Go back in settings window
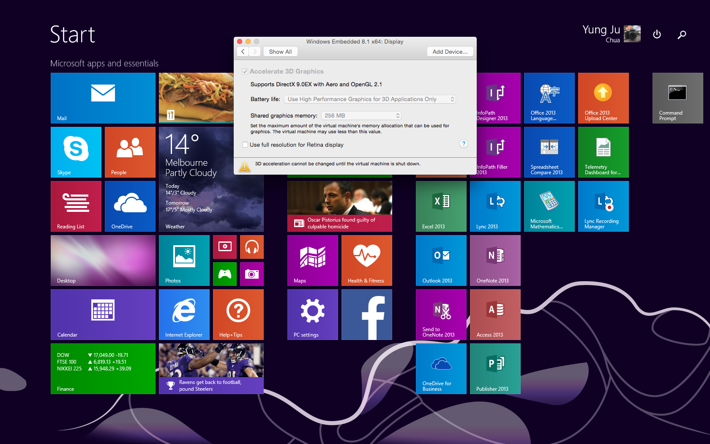 tap(243, 52)
